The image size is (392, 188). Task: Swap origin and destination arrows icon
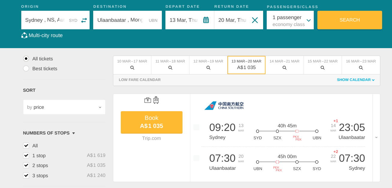[x=84, y=20]
